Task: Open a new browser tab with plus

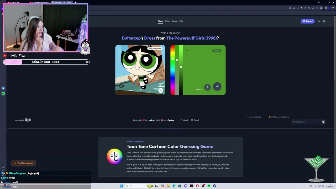Action: point(75,2)
